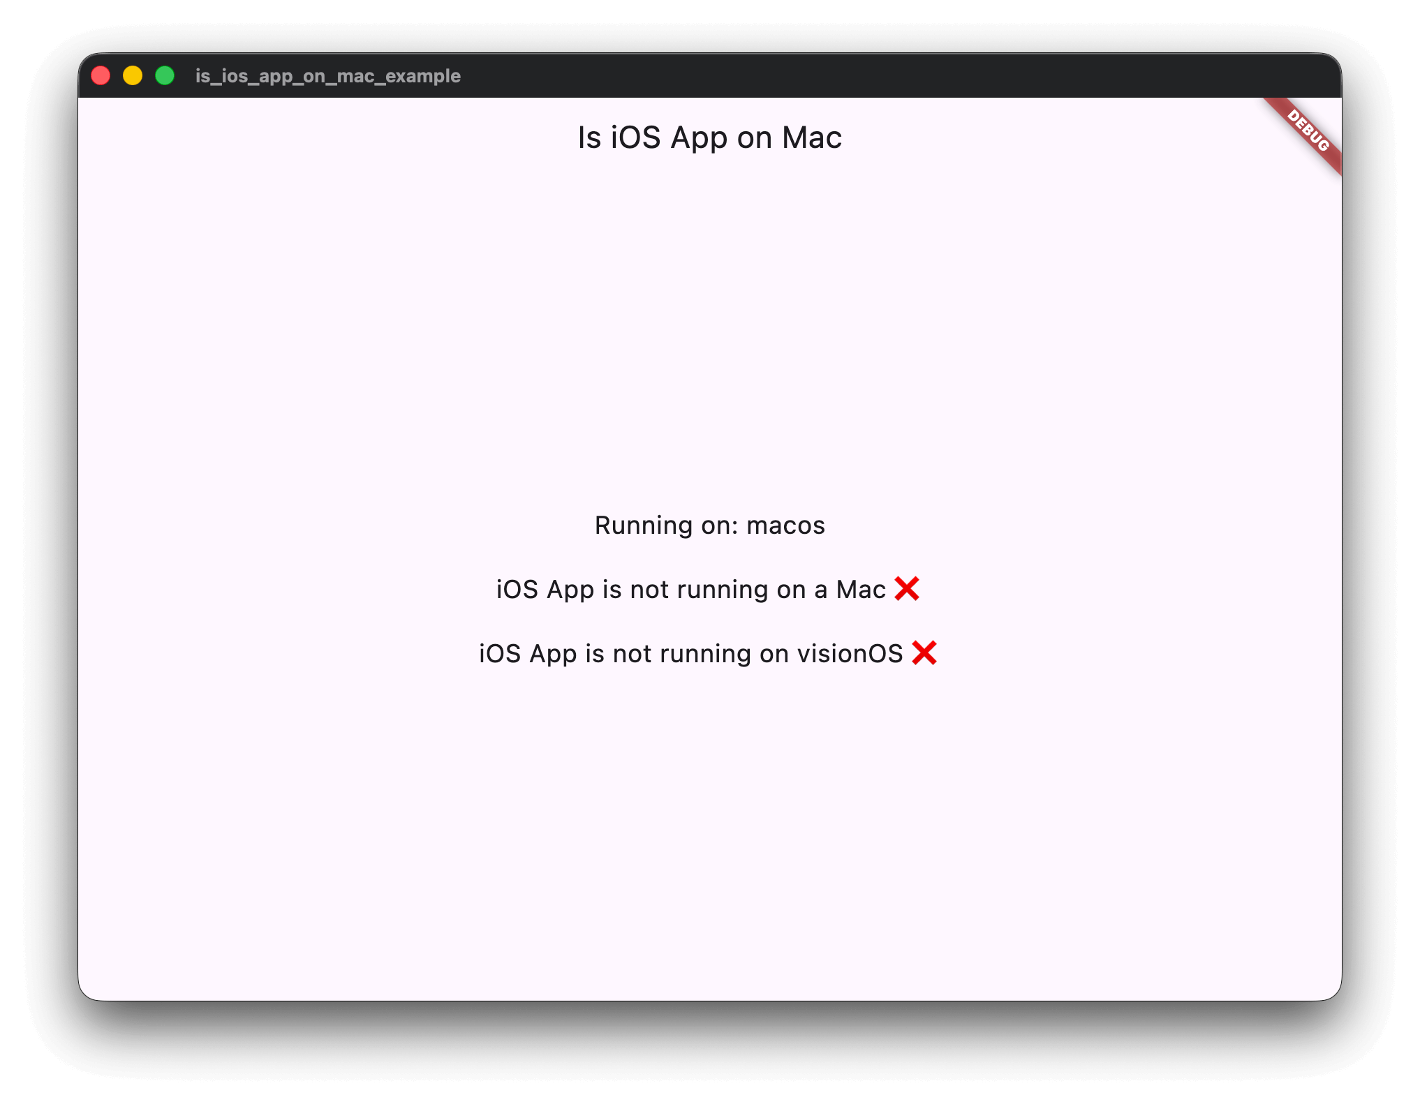The height and width of the screenshot is (1104, 1420).
Task: Click the empty area below visionOS status line
Action: (709, 803)
